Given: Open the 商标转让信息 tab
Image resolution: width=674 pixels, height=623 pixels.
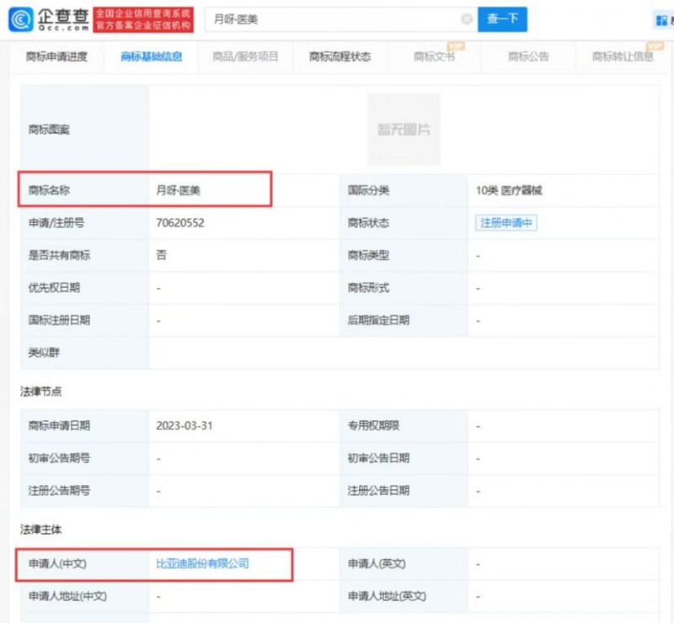Looking at the screenshot, I should pyautogui.click(x=623, y=56).
